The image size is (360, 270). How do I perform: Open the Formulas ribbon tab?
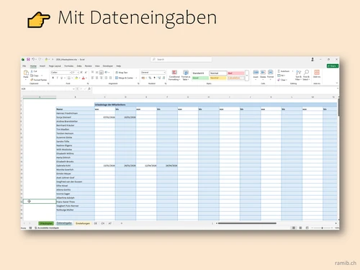click(69, 66)
